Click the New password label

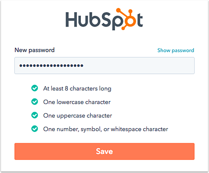coord(35,50)
